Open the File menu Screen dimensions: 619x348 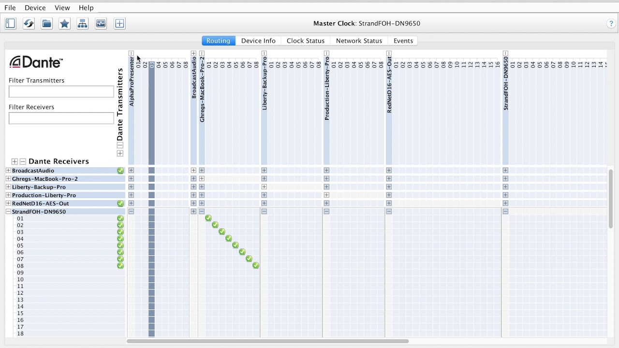point(10,8)
